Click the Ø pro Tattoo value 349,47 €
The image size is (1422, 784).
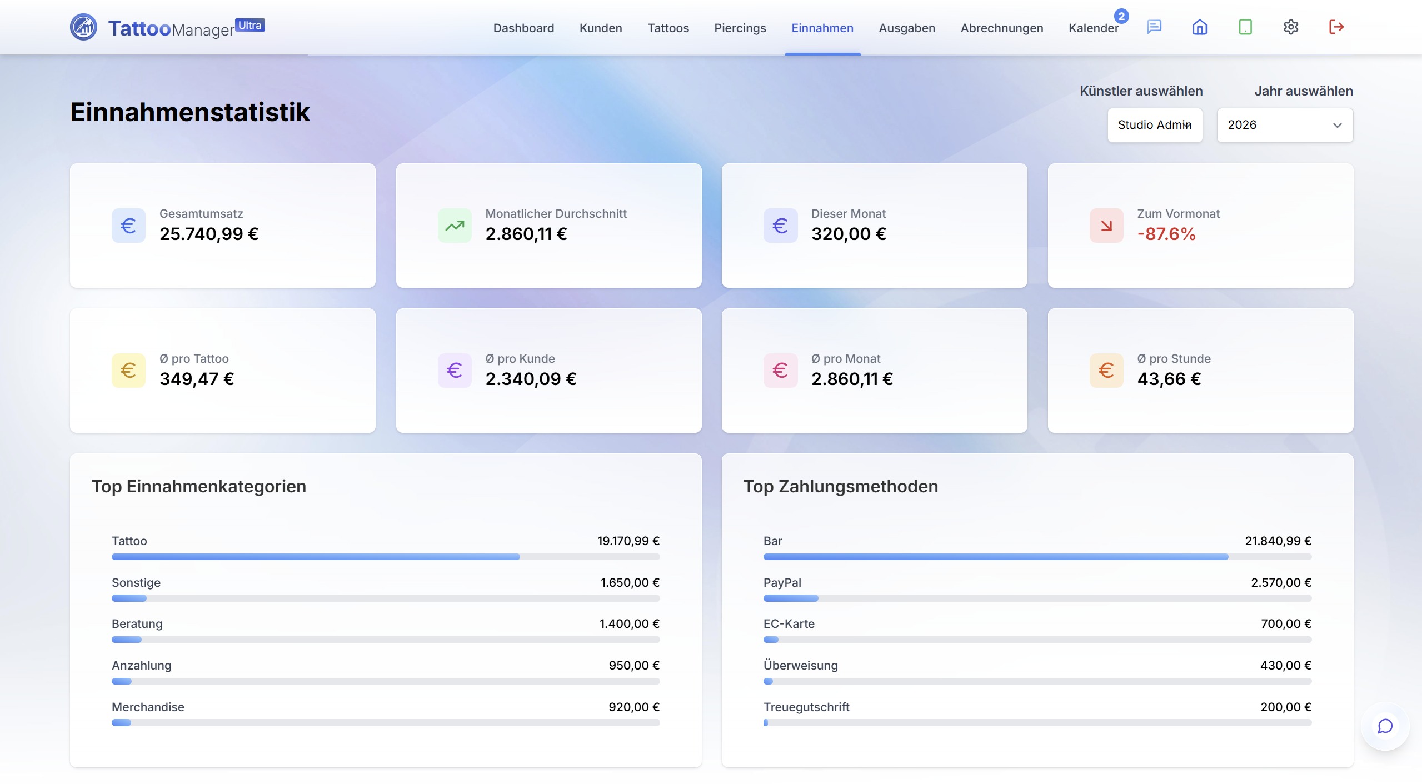click(197, 379)
